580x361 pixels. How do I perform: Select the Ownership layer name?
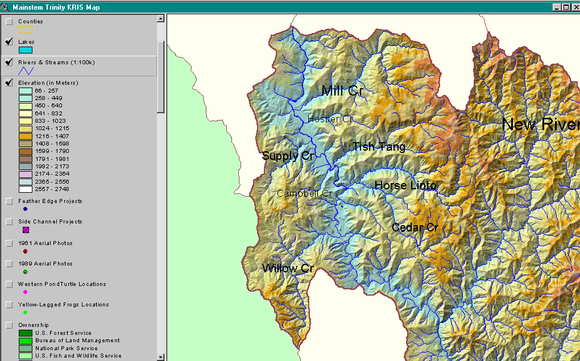(34, 326)
